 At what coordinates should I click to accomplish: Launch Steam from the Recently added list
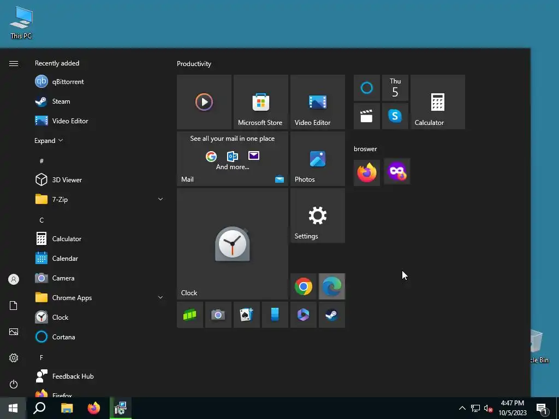[98, 101]
